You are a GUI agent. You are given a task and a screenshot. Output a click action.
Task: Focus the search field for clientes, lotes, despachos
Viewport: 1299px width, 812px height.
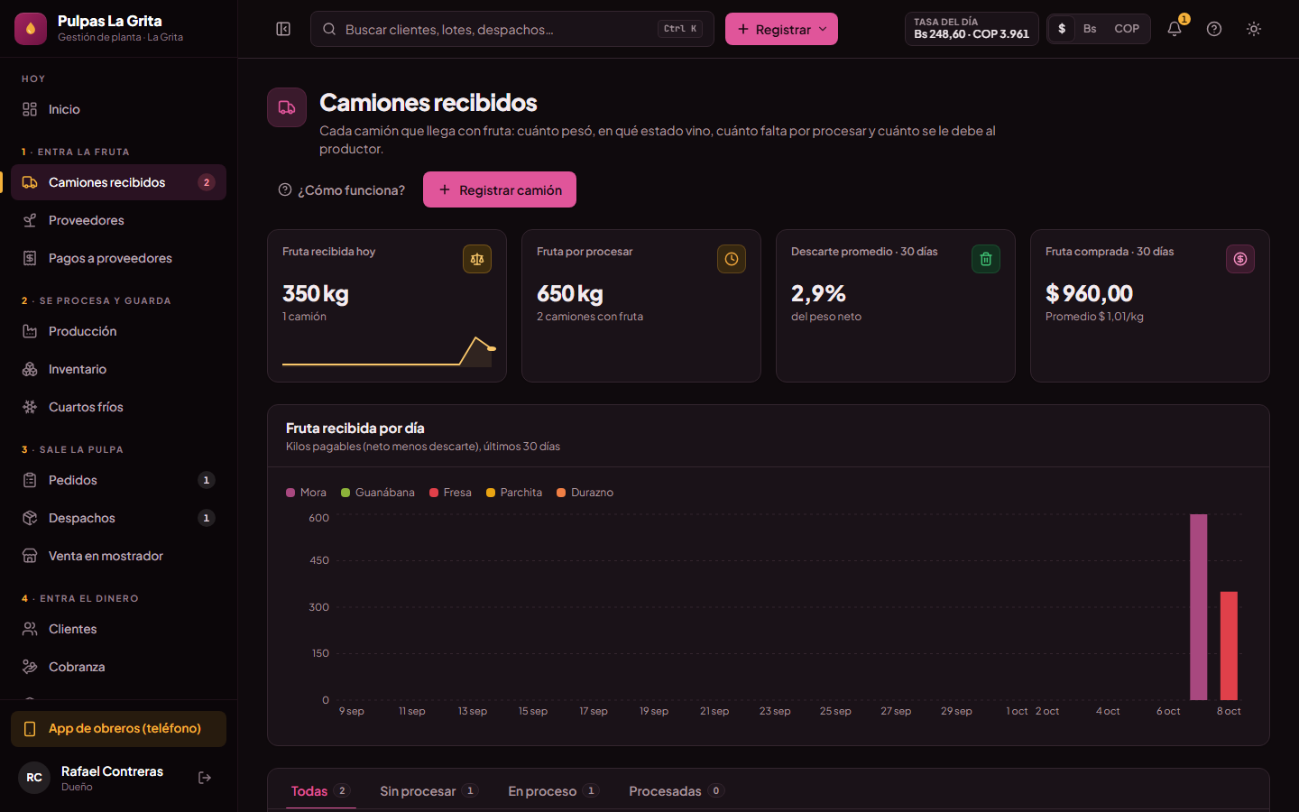coord(512,29)
